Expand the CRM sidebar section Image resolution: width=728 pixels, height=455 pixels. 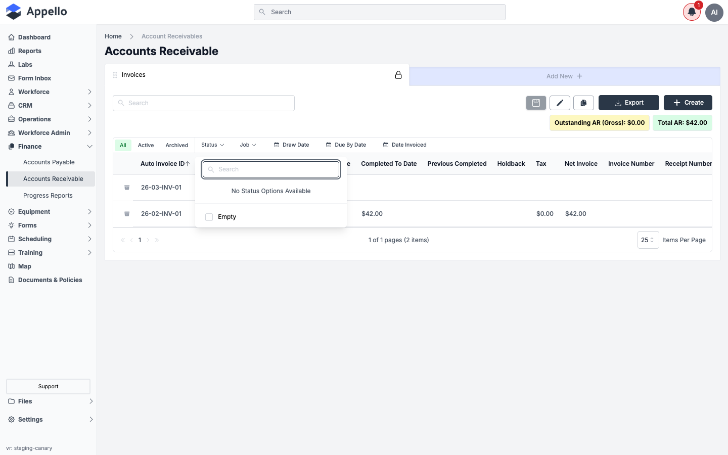point(51,106)
